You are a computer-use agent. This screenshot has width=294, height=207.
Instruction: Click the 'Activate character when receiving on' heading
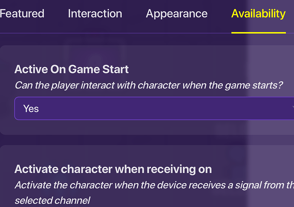click(x=113, y=169)
